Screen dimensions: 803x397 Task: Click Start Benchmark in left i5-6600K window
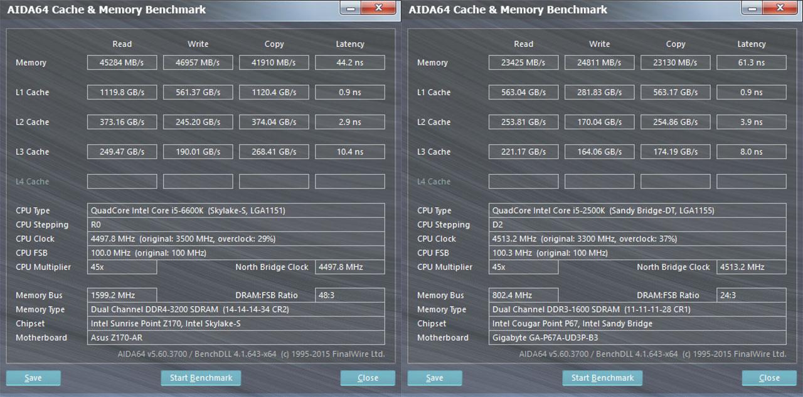point(201,378)
